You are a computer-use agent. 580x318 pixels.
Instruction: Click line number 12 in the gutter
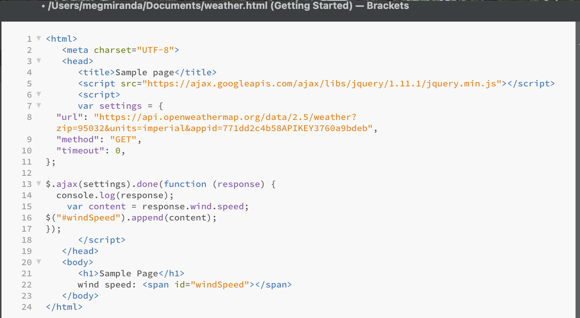coord(27,173)
